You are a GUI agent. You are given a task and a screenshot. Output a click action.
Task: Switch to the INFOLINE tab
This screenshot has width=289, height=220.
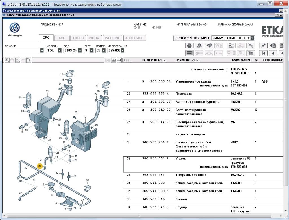point(112,38)
